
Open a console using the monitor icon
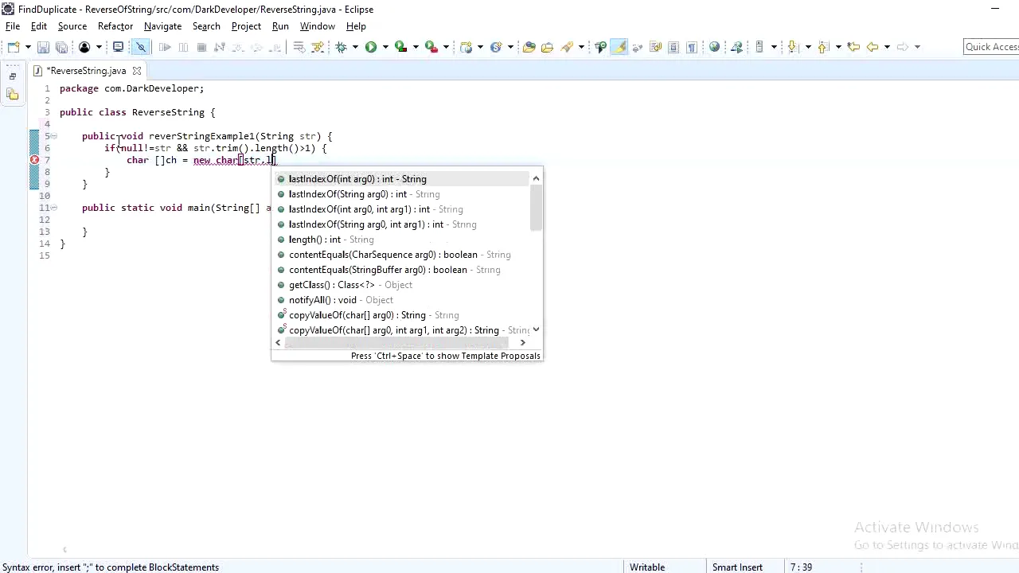click(x=118, y=47)
